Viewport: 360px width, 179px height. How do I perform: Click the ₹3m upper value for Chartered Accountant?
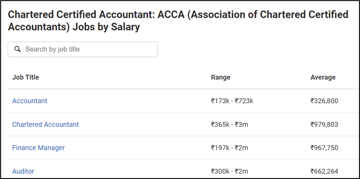pos(242,125)
